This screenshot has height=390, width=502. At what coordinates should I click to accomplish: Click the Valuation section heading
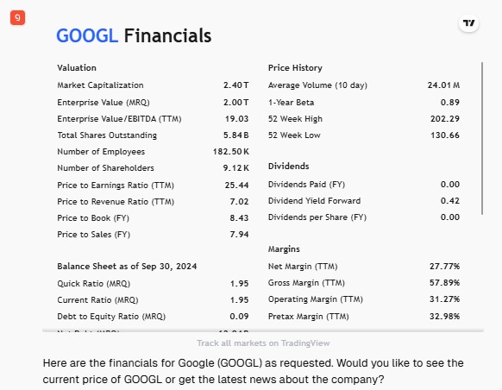(x=77, y=68)
